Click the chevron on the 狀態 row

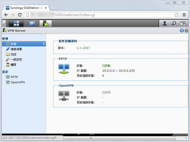pyautogui.click(x=44, y=44)
